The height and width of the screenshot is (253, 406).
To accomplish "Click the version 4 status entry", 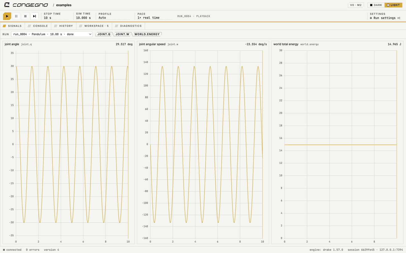I will pos(52,250).
